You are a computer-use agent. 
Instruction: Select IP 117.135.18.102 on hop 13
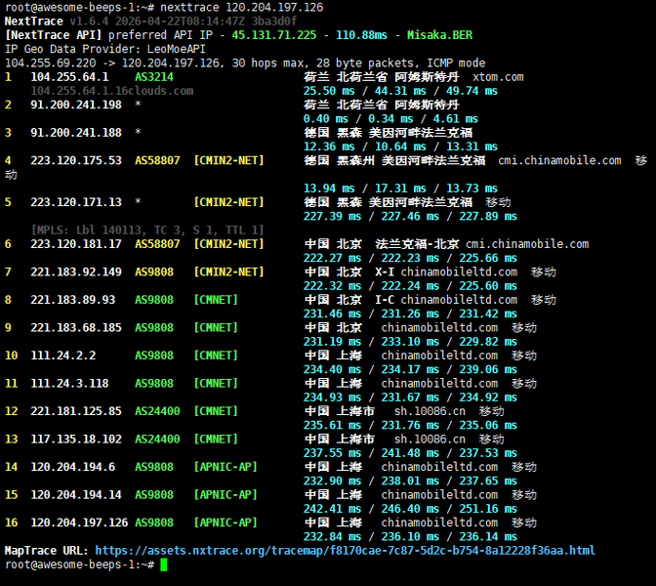pyautogui.click(x=76, y=439)
